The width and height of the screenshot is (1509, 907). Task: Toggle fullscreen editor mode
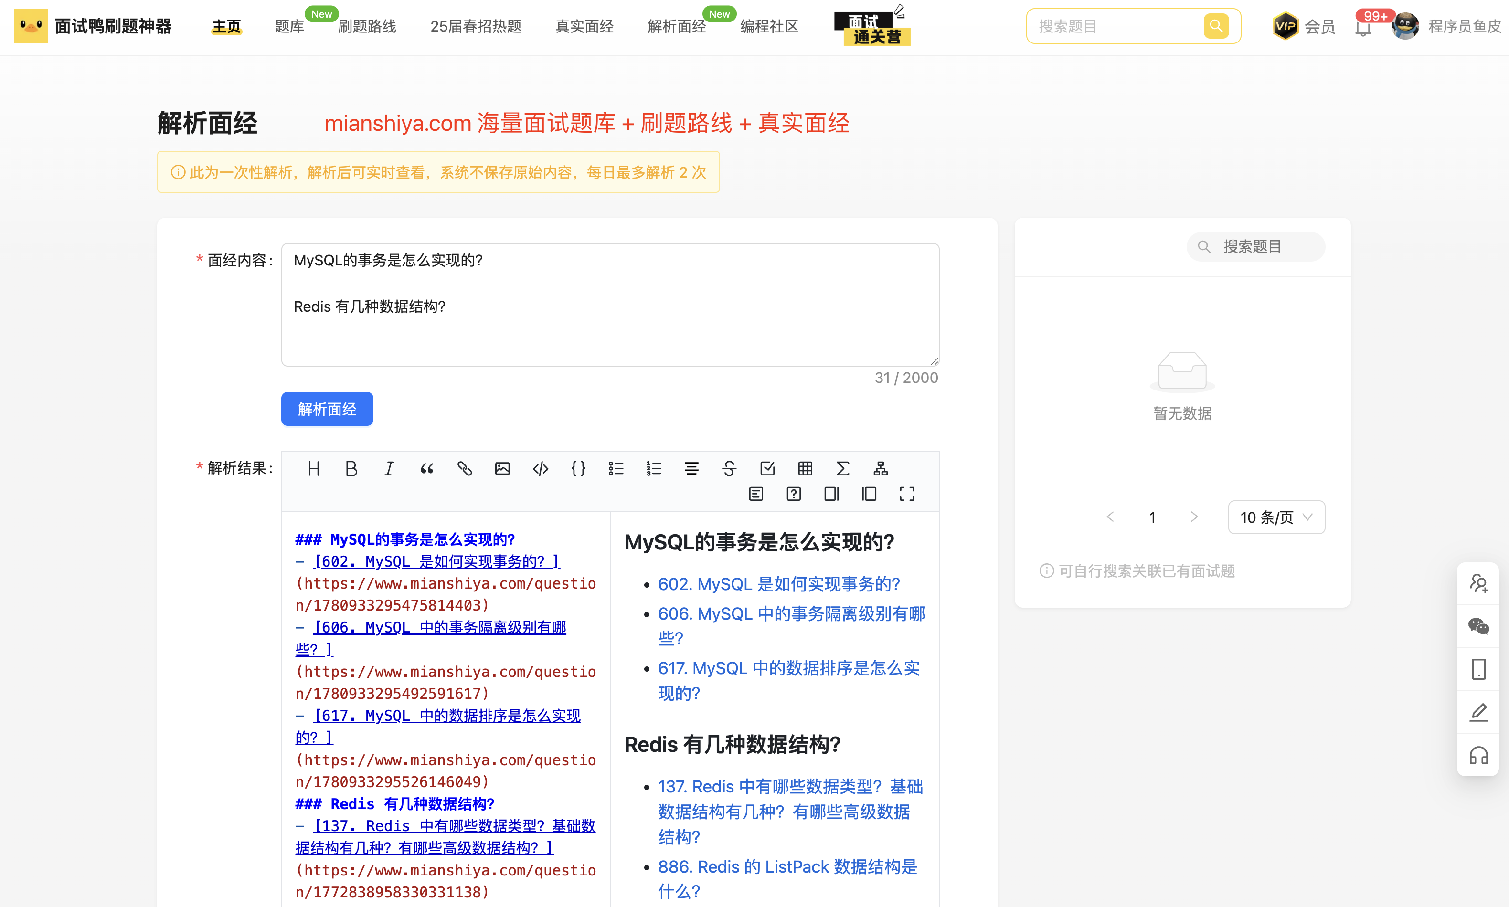tap(907, 494)
